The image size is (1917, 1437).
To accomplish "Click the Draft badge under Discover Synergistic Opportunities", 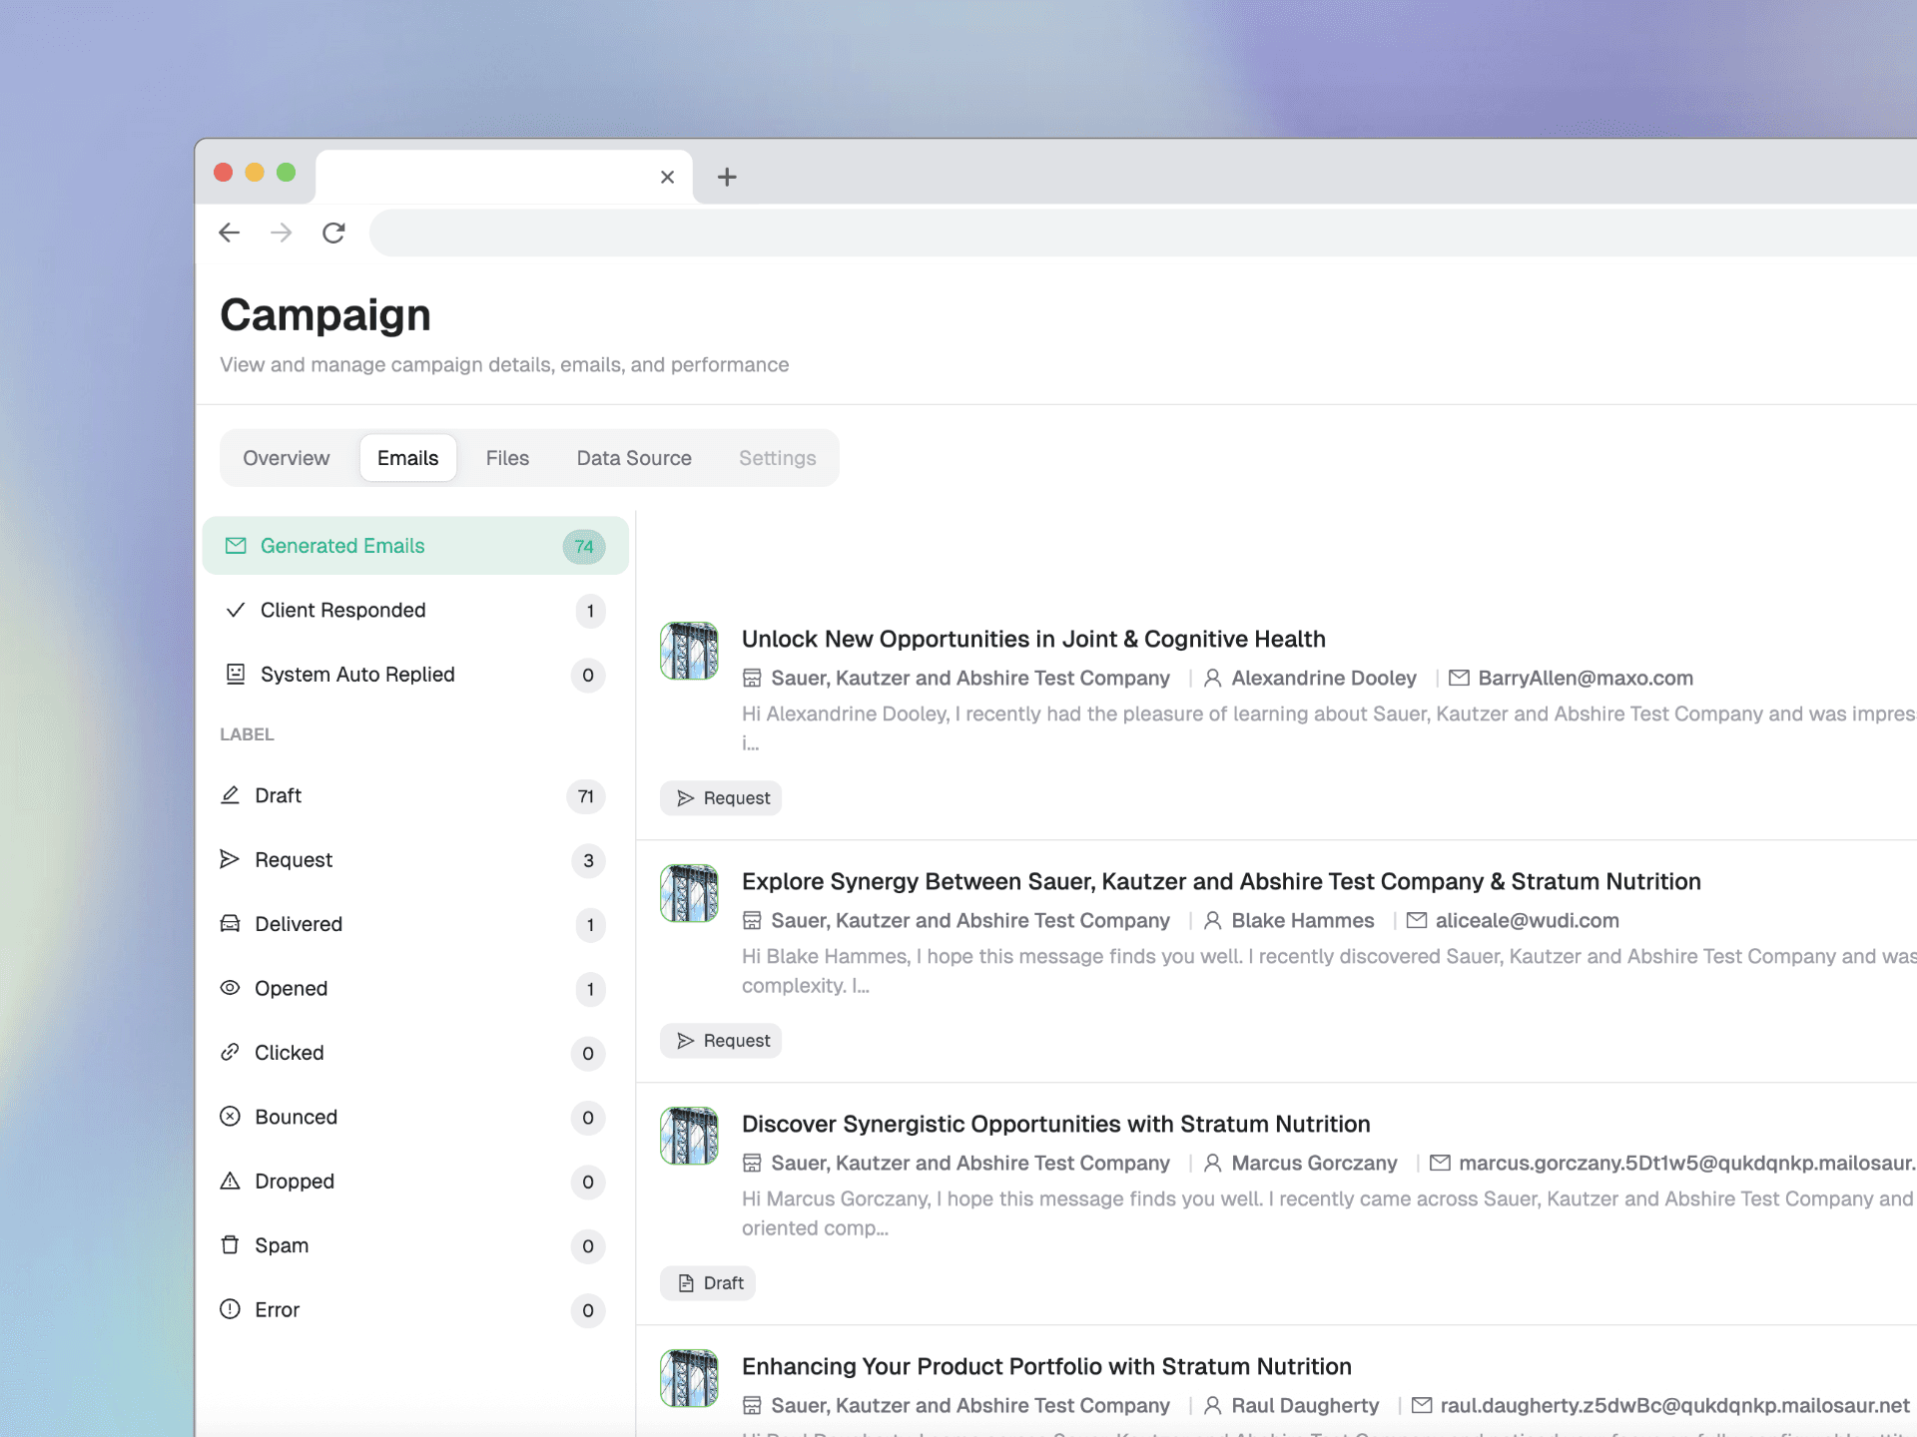I will click(x=707, y=1282).
